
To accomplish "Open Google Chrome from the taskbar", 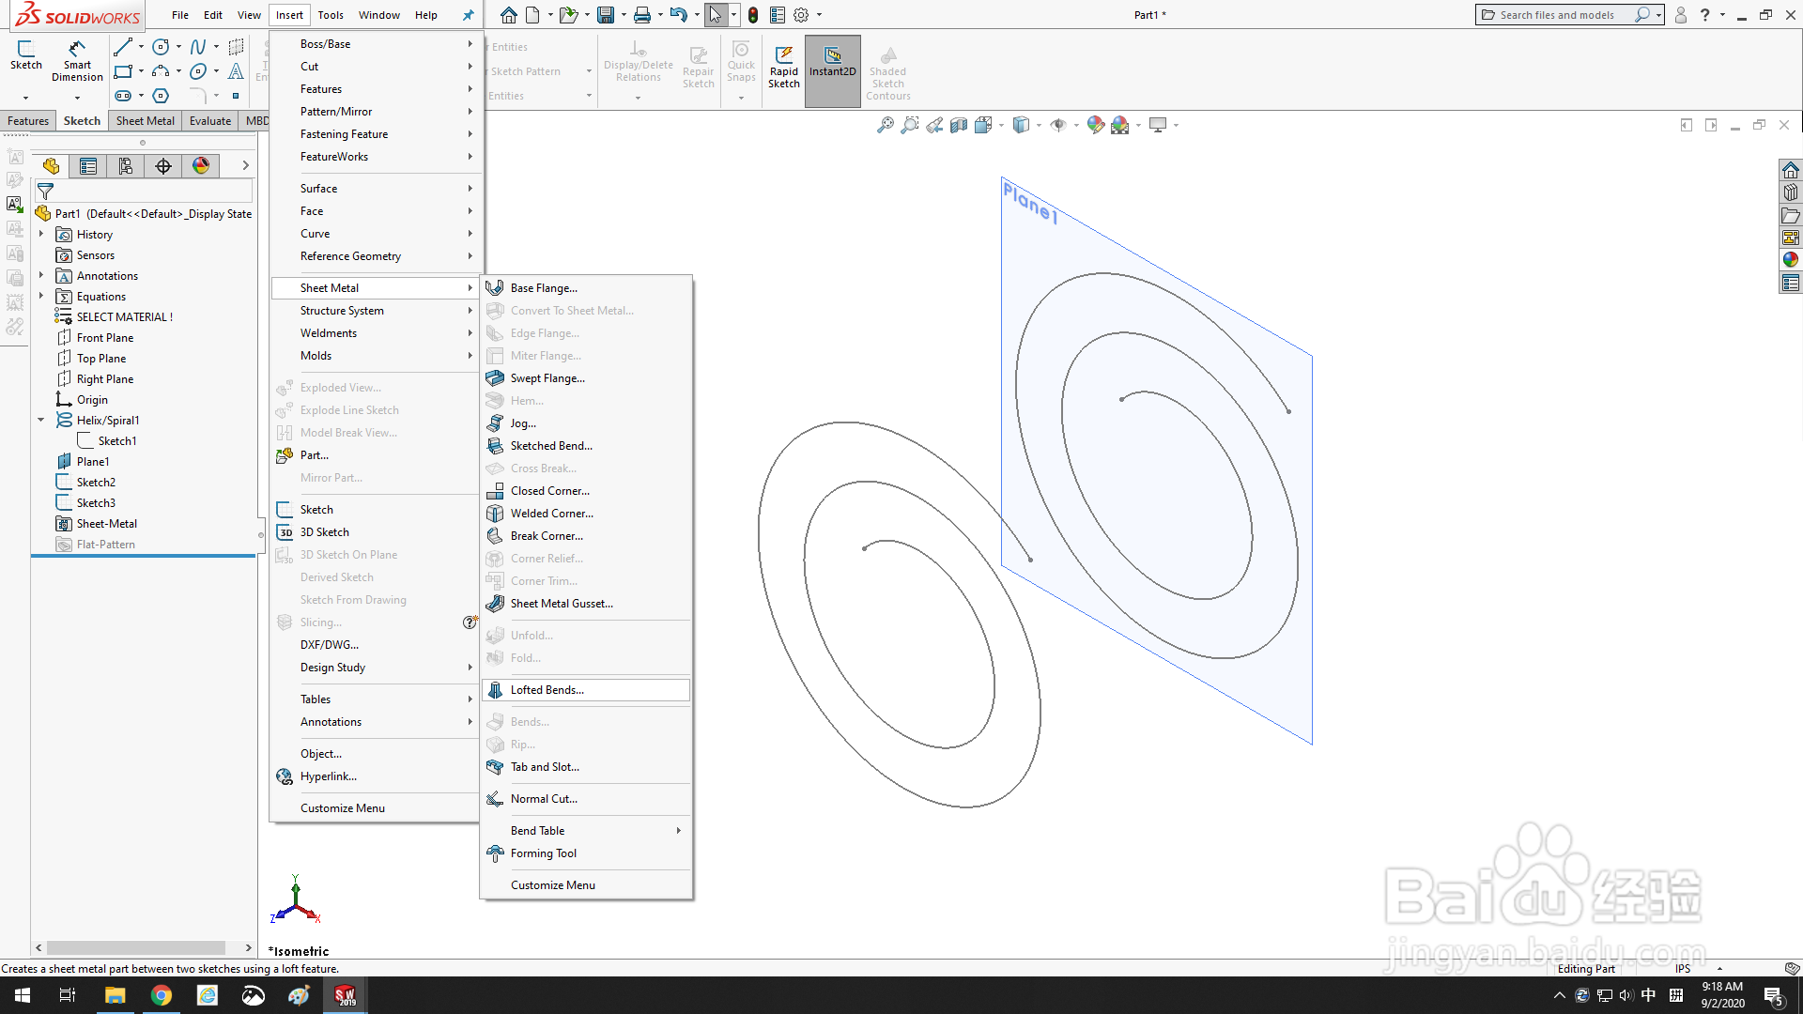I will click(x=162, y=994).
